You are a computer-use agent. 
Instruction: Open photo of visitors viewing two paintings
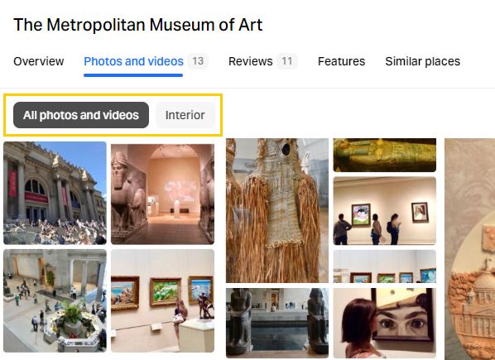385,211
